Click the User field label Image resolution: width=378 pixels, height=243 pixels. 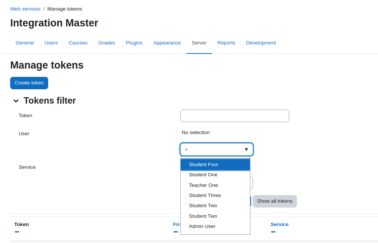[24, 134]
